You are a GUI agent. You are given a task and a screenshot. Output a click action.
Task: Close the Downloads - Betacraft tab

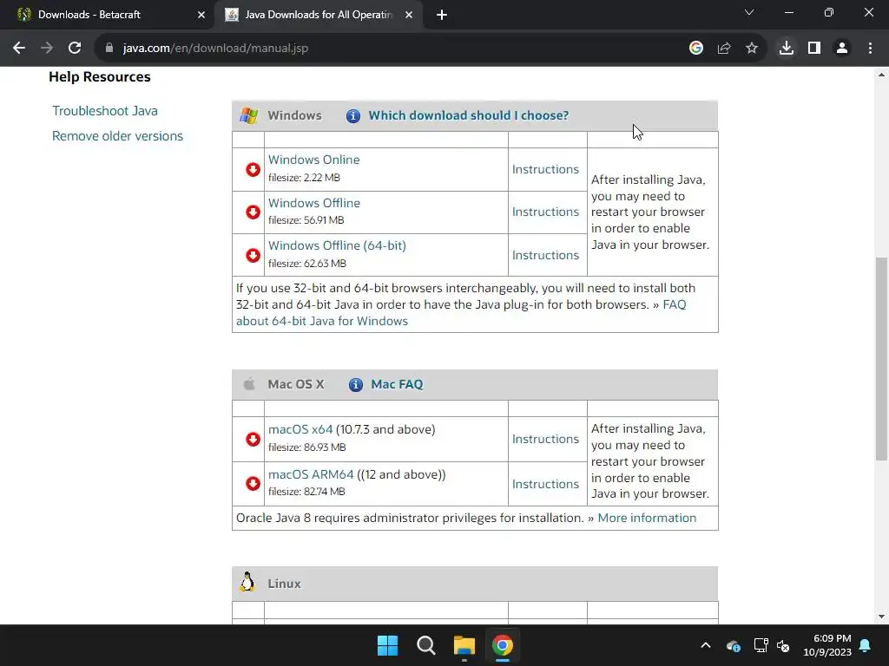[201, 15]
